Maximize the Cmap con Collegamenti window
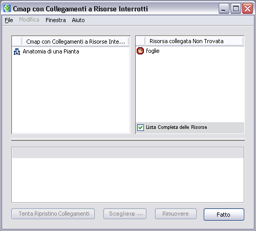 [x=236, y=9]
